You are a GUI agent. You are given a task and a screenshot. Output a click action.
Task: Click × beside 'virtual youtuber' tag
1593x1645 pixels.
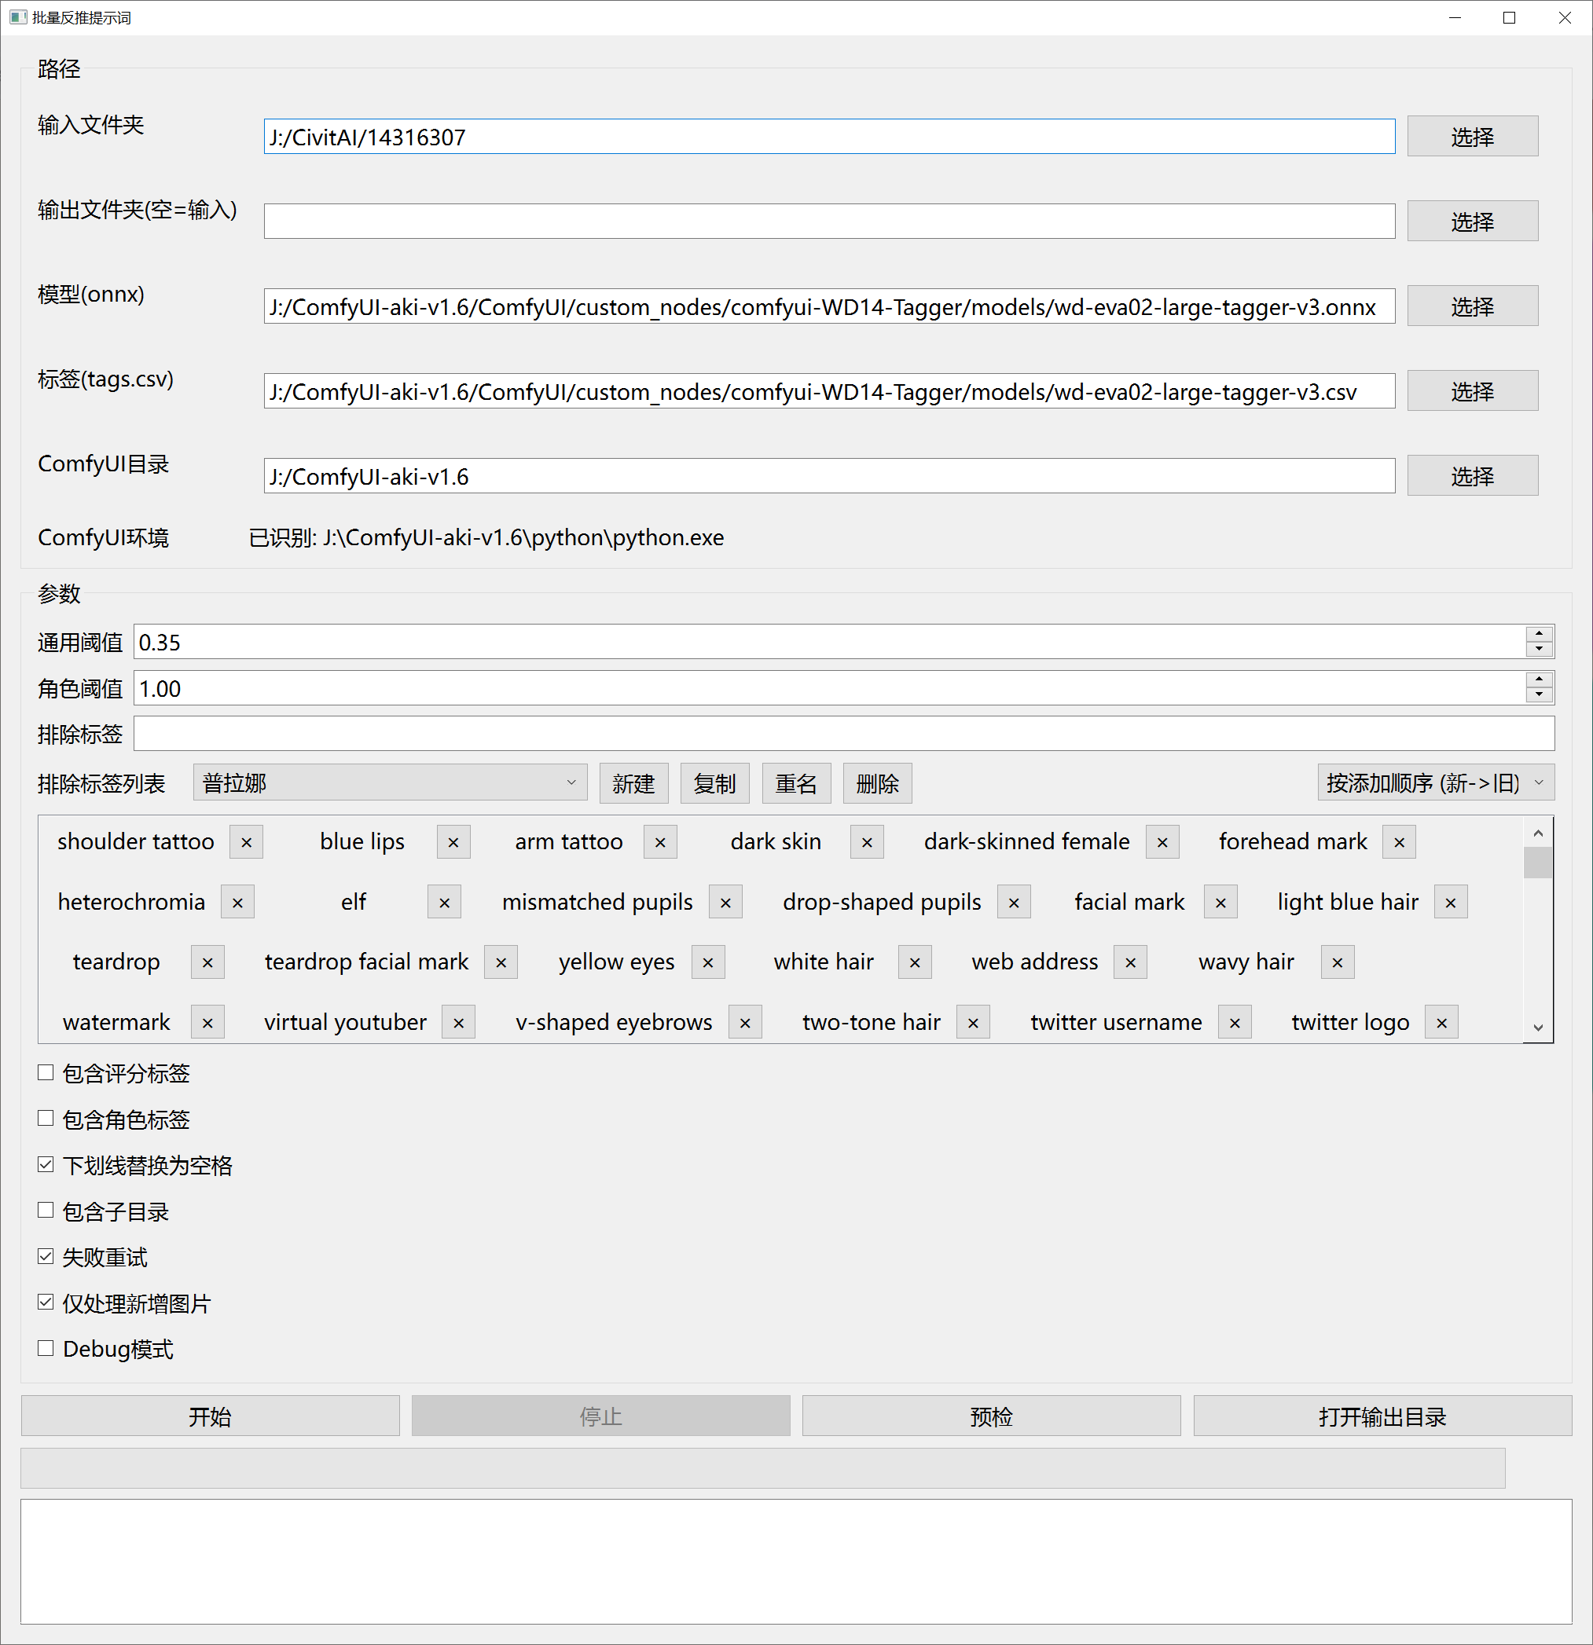(x=458, y=1022)
